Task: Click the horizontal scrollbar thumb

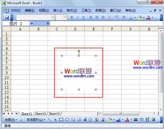Action: 121,113
